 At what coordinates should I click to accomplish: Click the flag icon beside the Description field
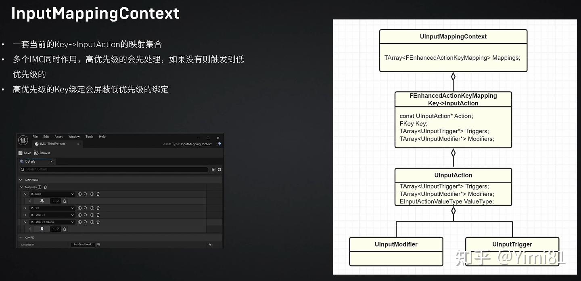98,244
